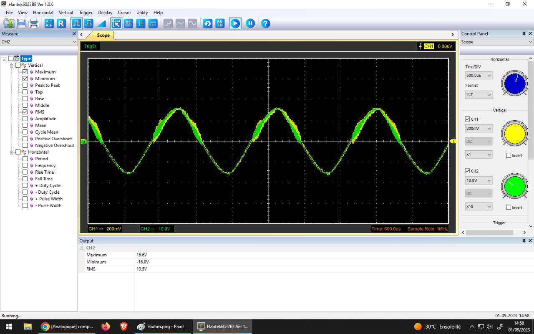Run the AUTO setup toolbar icon
This screenshot has height=334, width=534.
pos(220,23)
